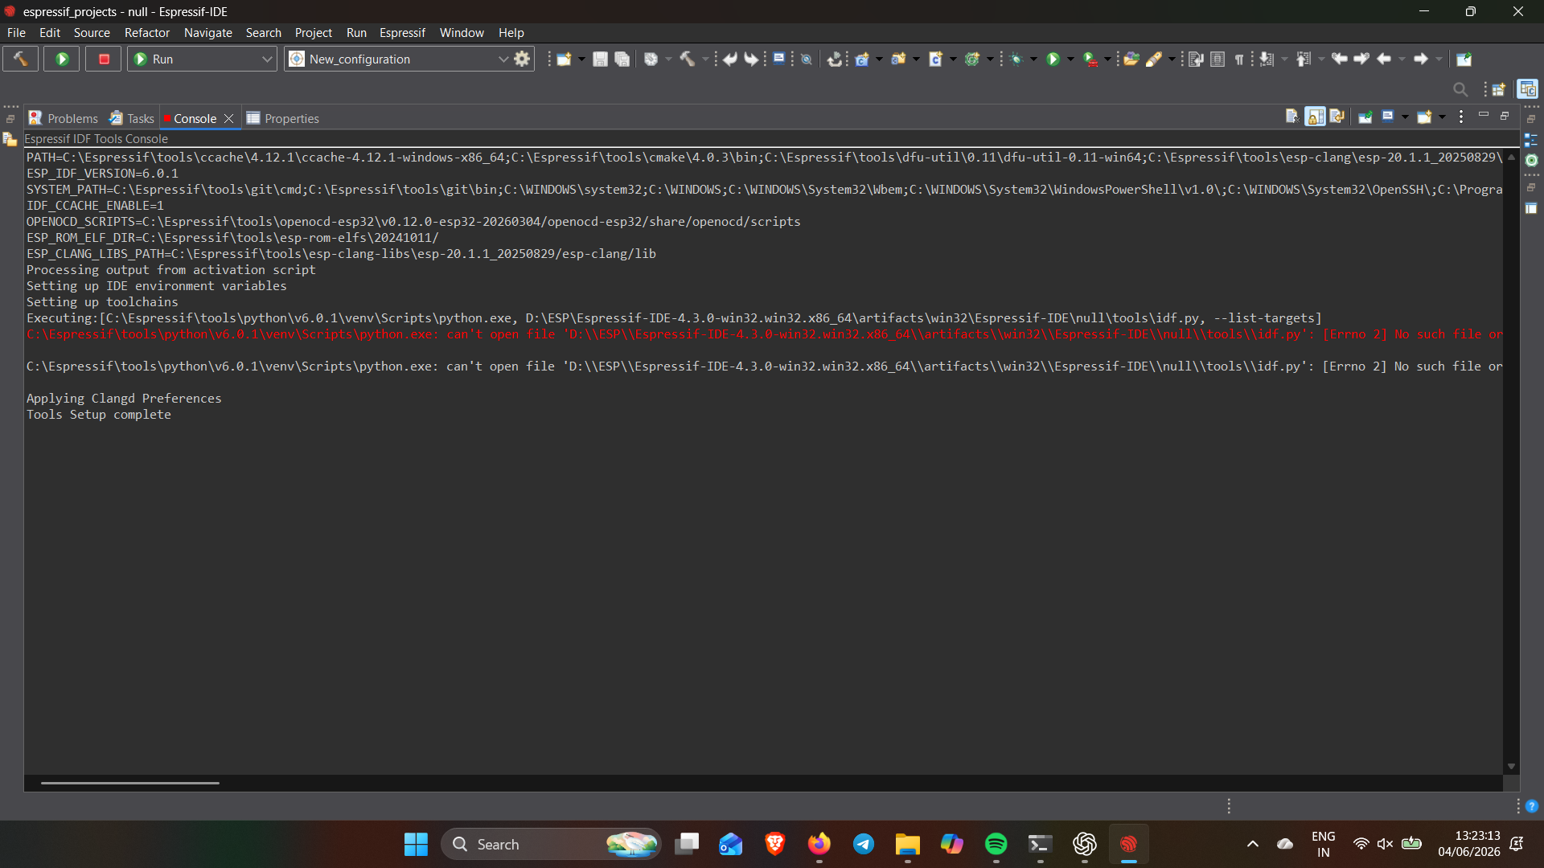This screenshot has width=1544, height=868.
Task: Switch to the Problems tab
Action: 64,118
